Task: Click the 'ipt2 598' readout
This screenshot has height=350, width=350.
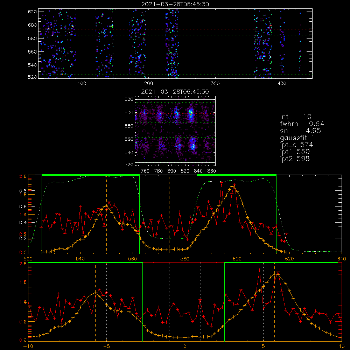Action: click(x=295, y=159)
